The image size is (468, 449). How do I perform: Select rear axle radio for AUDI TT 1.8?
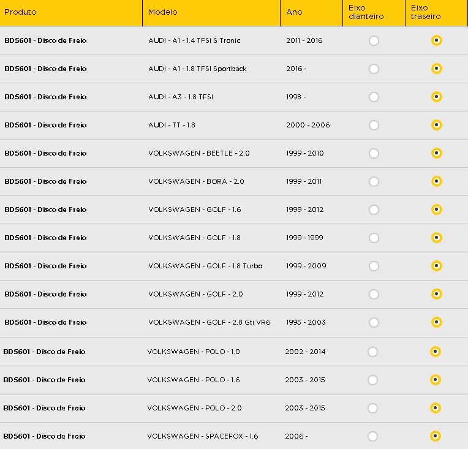tap(436, 125)
